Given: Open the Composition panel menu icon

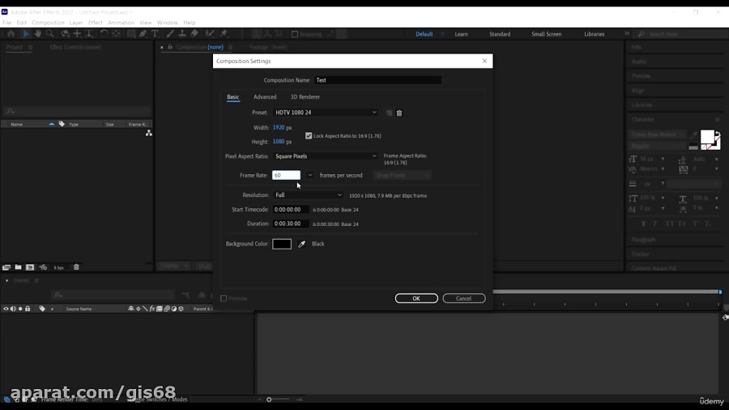Looking at the screenshot, I should tap(230, 47).
